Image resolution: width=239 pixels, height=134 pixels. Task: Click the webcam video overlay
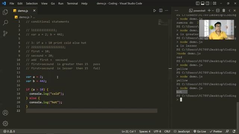[217, 30]
